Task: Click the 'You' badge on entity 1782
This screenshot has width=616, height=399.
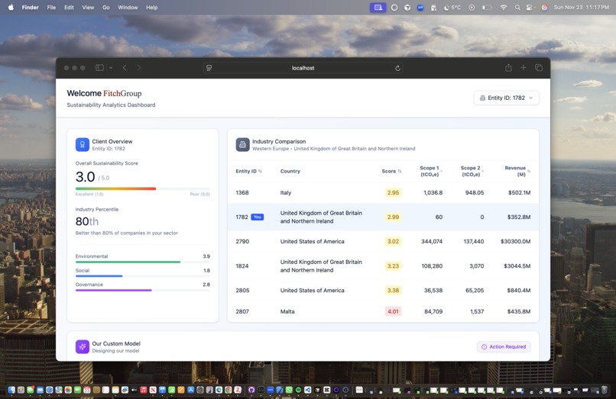Action: point(258,217)
